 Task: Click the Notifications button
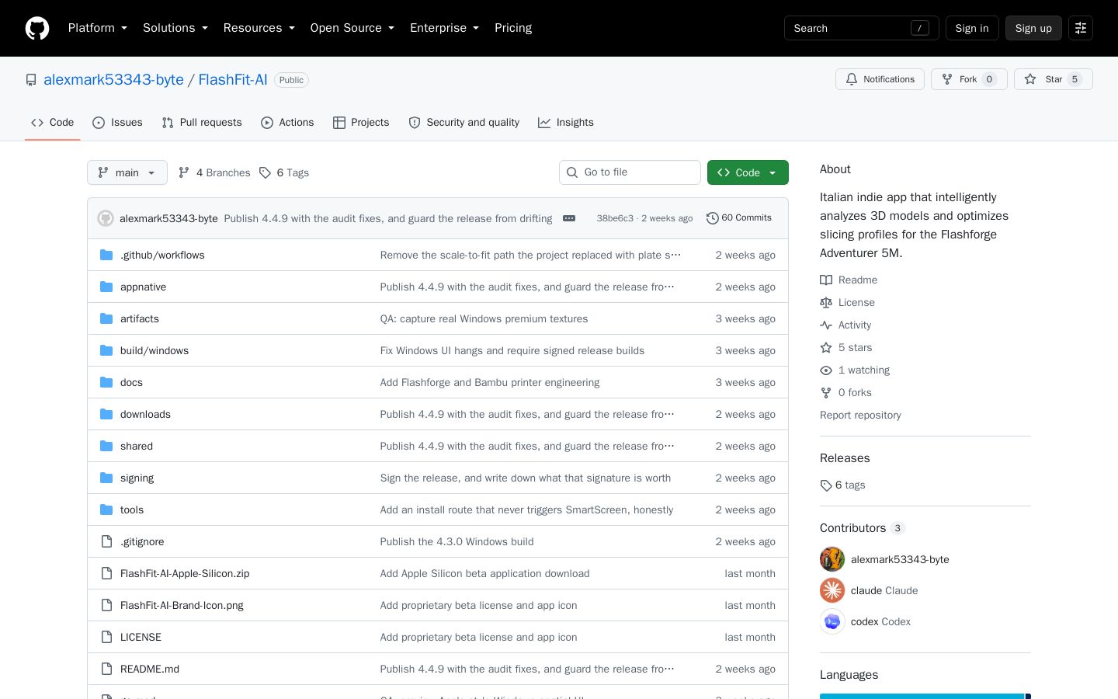[880, 79]
